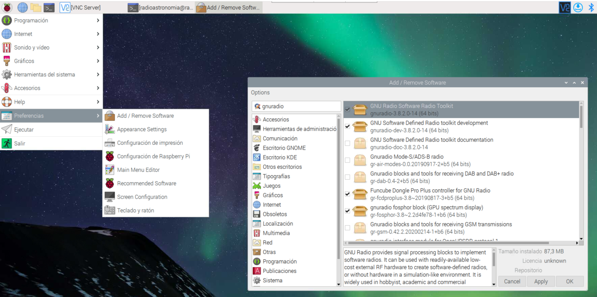The height and width of the screenshot is (297, 597).
Task: Open Appearance Settings
Action: (156, 129)
